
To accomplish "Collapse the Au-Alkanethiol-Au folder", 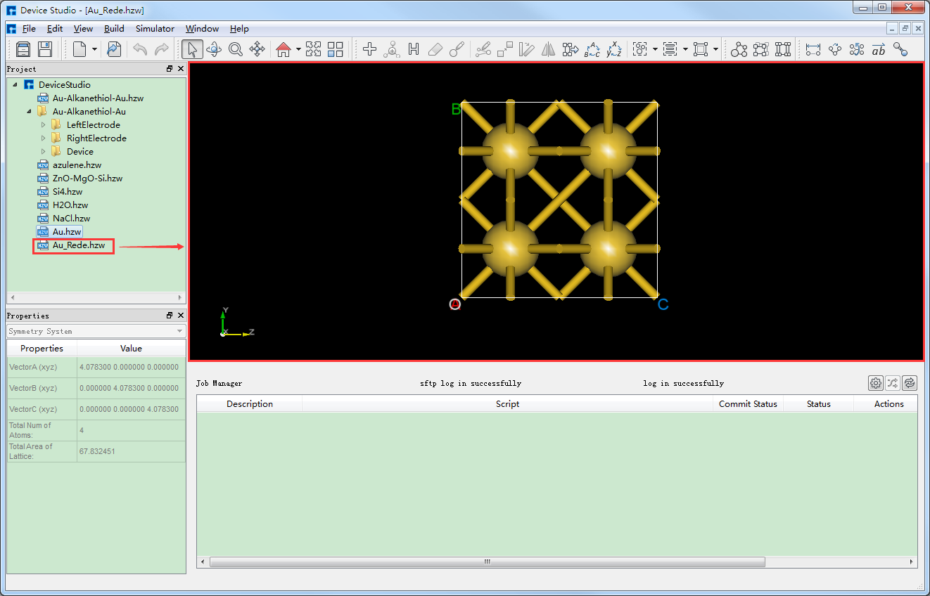I will [28, 111].
